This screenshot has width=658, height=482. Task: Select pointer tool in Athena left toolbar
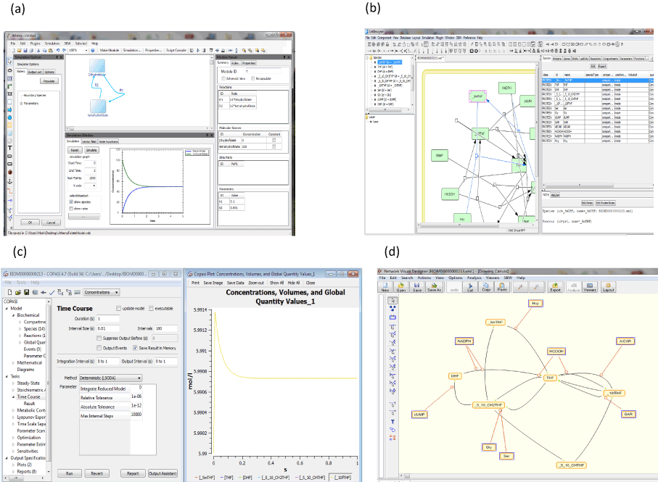[9, 62]
